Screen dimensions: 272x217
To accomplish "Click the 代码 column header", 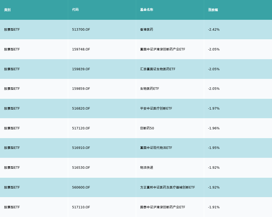I will point(75,10).
